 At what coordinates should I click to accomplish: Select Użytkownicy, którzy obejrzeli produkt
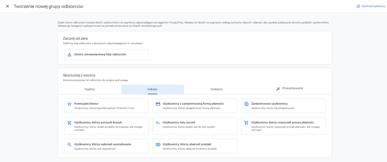point(195,146)
